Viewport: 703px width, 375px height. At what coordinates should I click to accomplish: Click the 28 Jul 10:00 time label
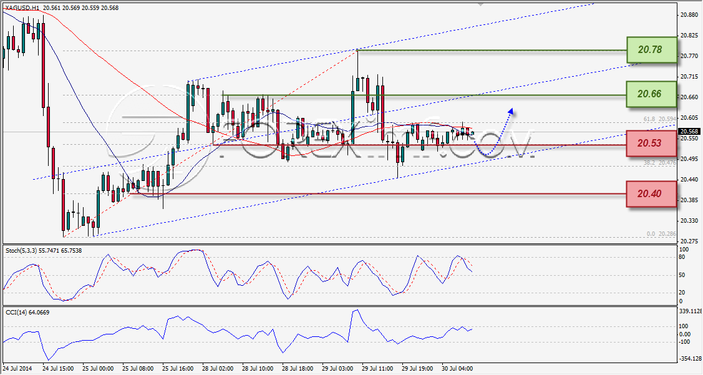coord(258,368)
